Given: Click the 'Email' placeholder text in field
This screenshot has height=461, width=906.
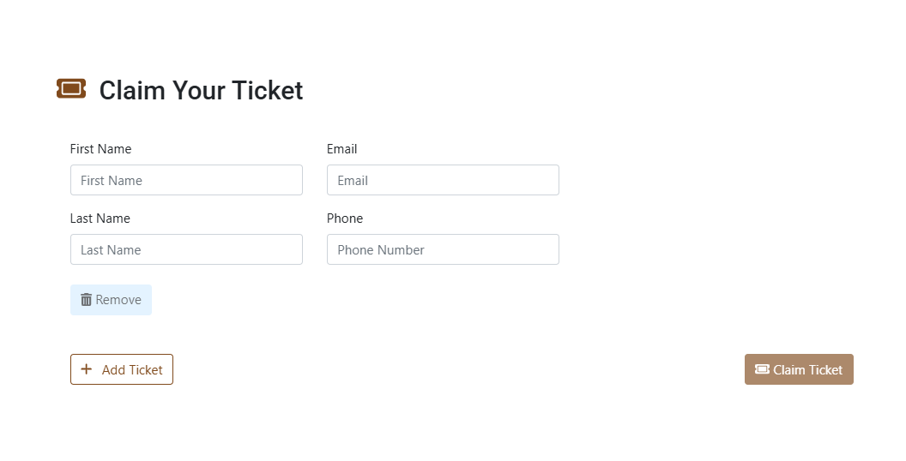Looking at the screenshot, I should tap(353, 181).
